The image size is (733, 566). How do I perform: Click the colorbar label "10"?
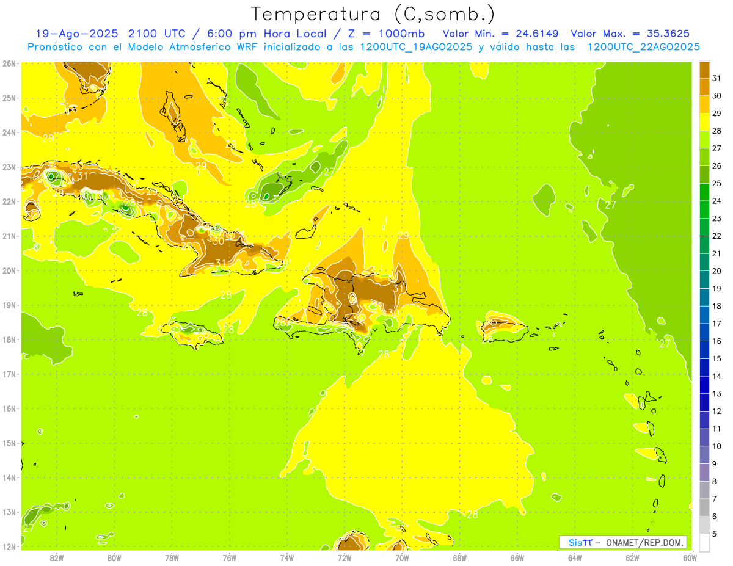click(717, 446)
